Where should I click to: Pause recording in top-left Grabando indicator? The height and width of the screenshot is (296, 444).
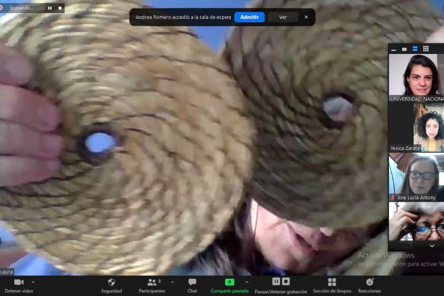(50, 8)
